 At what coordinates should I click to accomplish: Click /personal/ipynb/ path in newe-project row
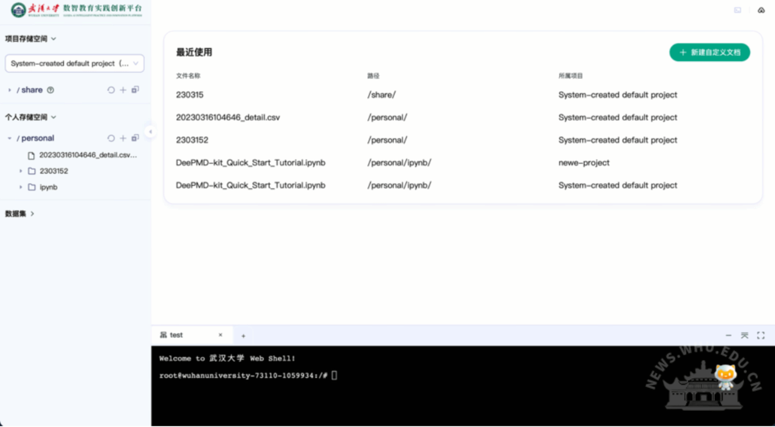coord(399,163)
